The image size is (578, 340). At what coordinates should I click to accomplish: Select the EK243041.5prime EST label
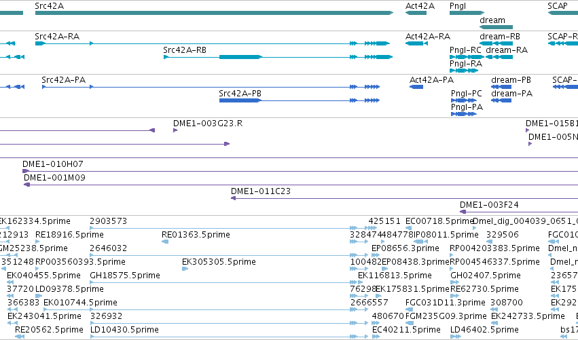(x=44, y=316)
